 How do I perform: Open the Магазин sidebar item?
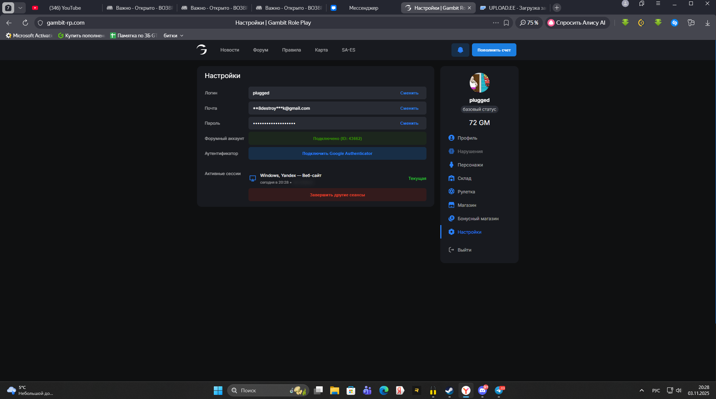(x=466, y=205)
